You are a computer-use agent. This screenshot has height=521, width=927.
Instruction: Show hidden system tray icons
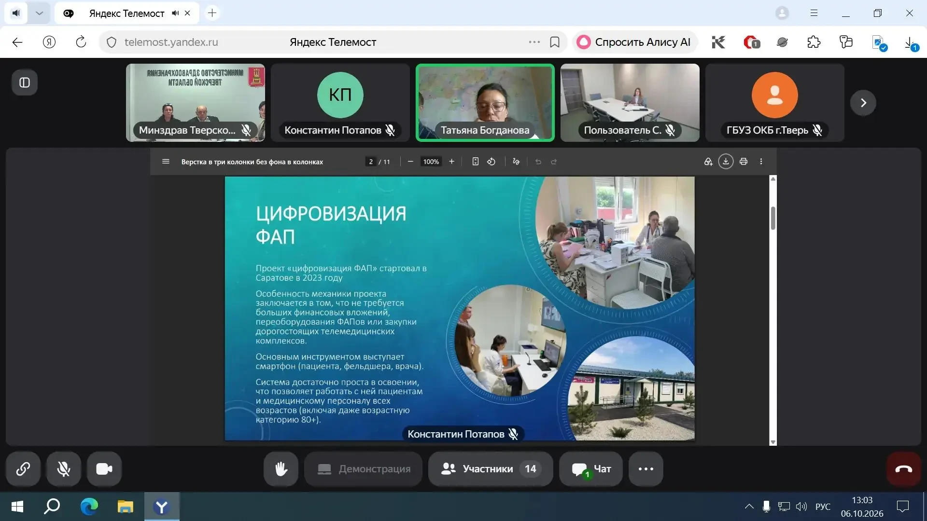coord(749,507)
